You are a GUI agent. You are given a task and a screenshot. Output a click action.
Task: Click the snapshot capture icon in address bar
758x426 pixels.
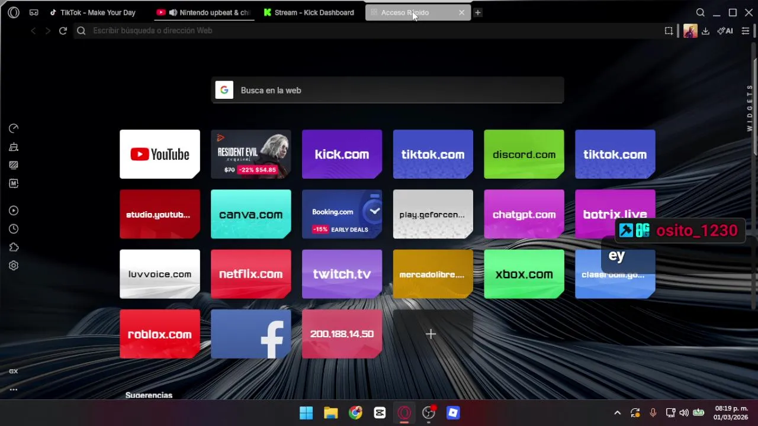[669, 31]
